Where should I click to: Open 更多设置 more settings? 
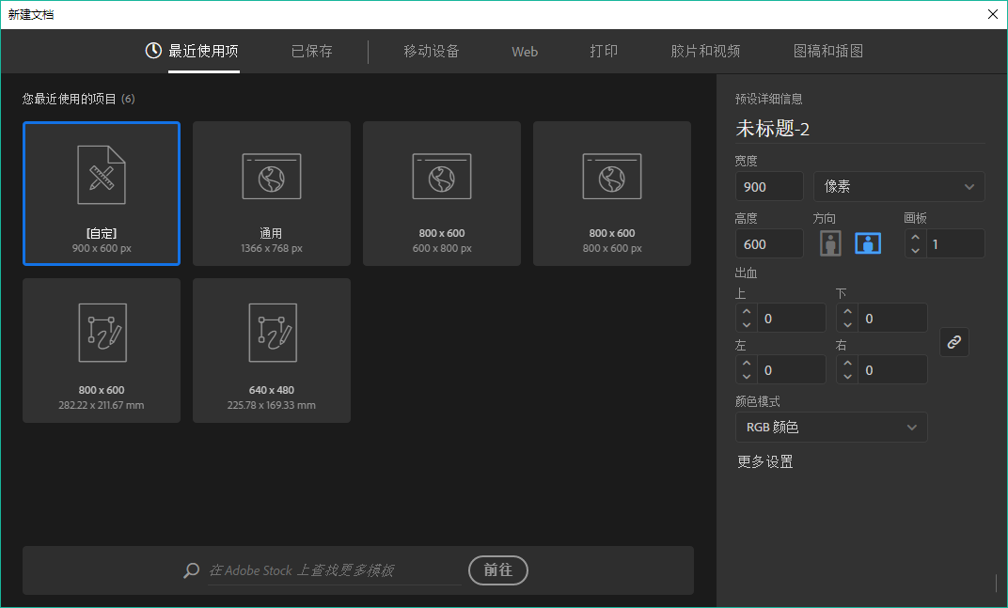point(765,461)
